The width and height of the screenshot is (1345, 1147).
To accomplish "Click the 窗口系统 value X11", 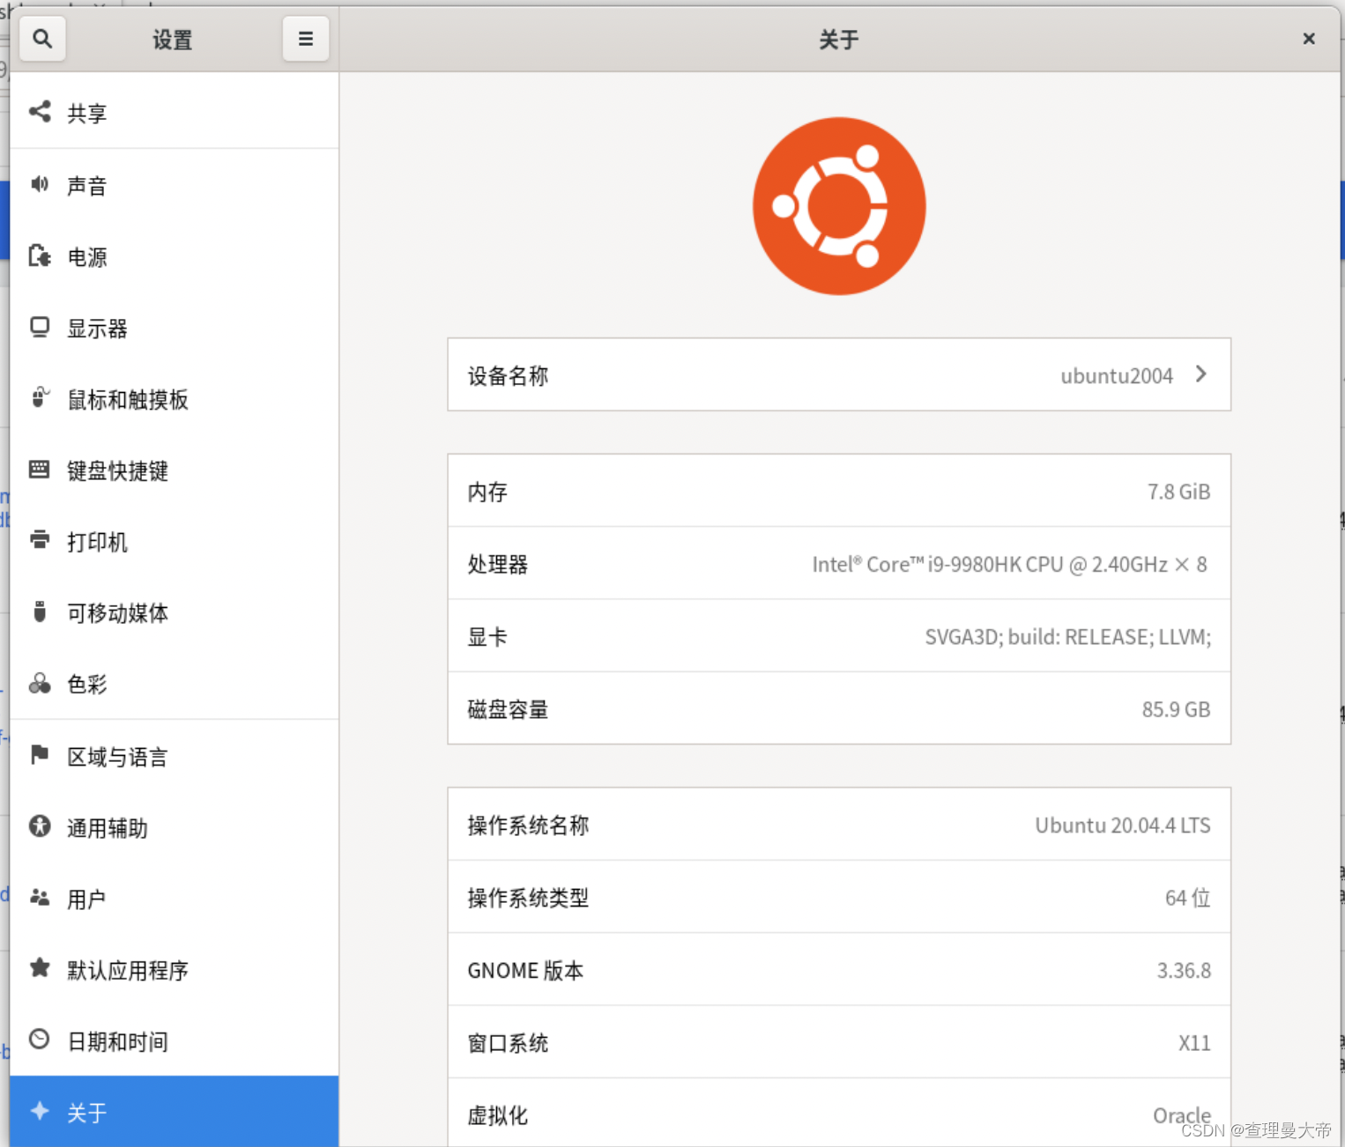I will coord(1194,1043).
